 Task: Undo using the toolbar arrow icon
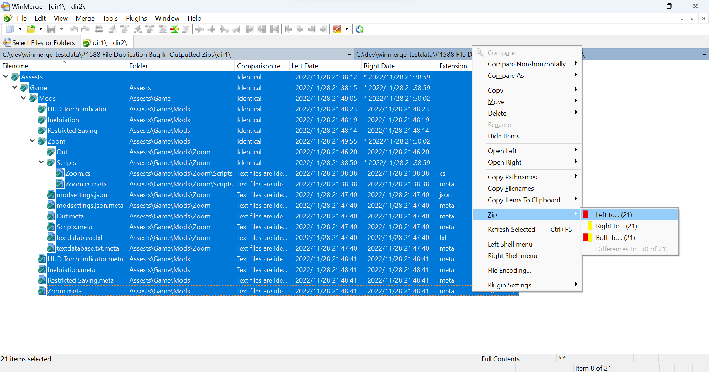73,29
